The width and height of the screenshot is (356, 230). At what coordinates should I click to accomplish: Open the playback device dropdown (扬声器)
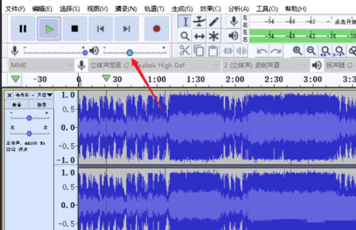[340, 65]
